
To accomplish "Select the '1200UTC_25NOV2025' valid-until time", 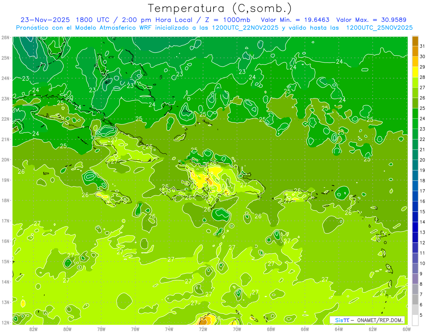I will point(379,28).
